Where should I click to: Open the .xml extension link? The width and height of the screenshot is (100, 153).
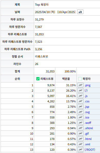(87, 144)
